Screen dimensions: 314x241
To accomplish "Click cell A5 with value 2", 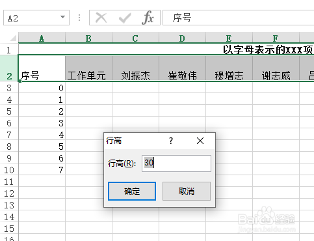I will point(42,111).
